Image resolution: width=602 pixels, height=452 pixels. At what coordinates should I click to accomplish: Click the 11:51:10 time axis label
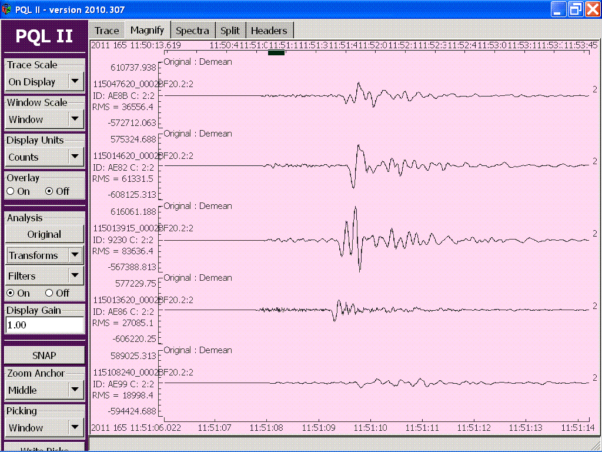coord(370,428)
